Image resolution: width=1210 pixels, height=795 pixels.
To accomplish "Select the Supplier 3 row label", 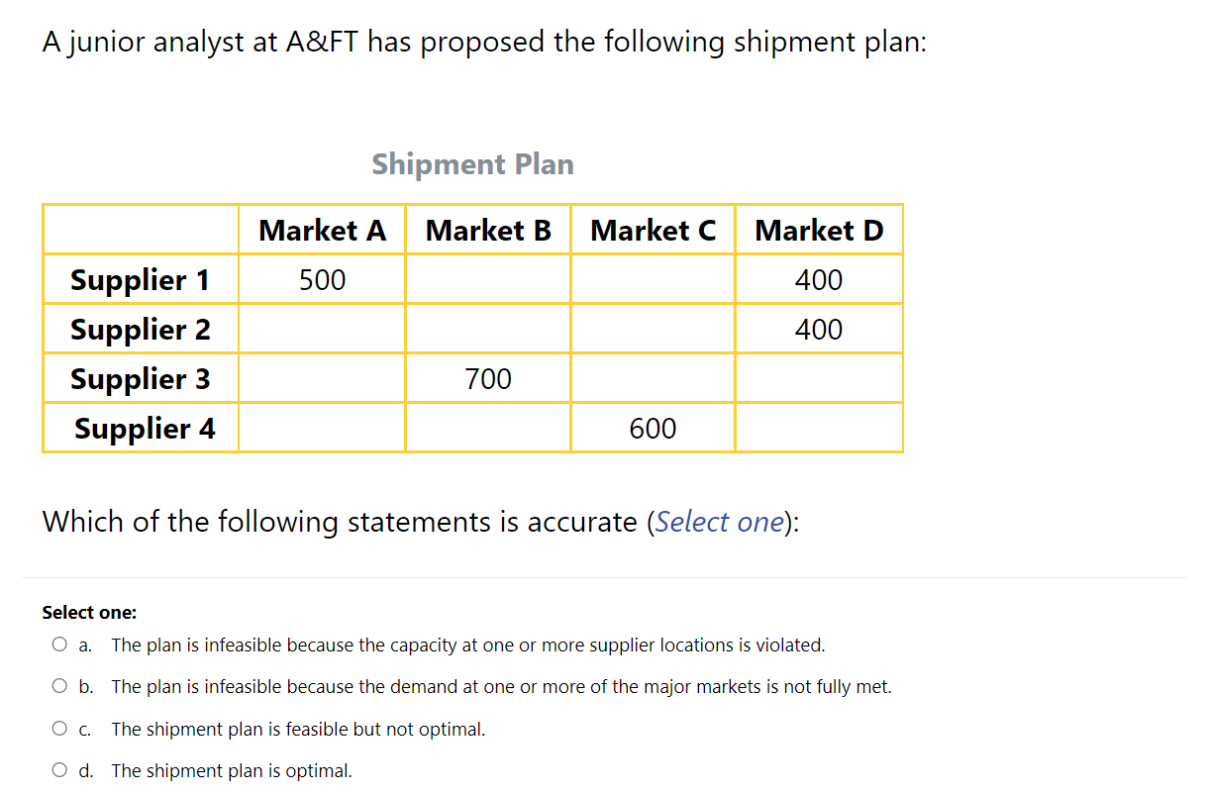I will tap(141, 378).
